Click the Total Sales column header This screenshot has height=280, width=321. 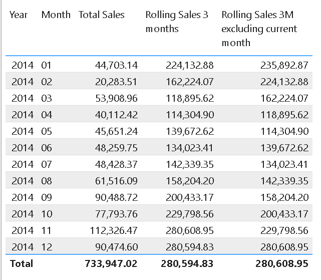102,15
